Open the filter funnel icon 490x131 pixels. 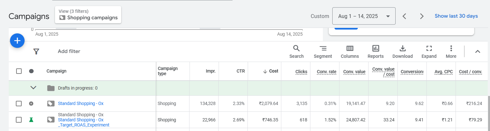[36, 51]
